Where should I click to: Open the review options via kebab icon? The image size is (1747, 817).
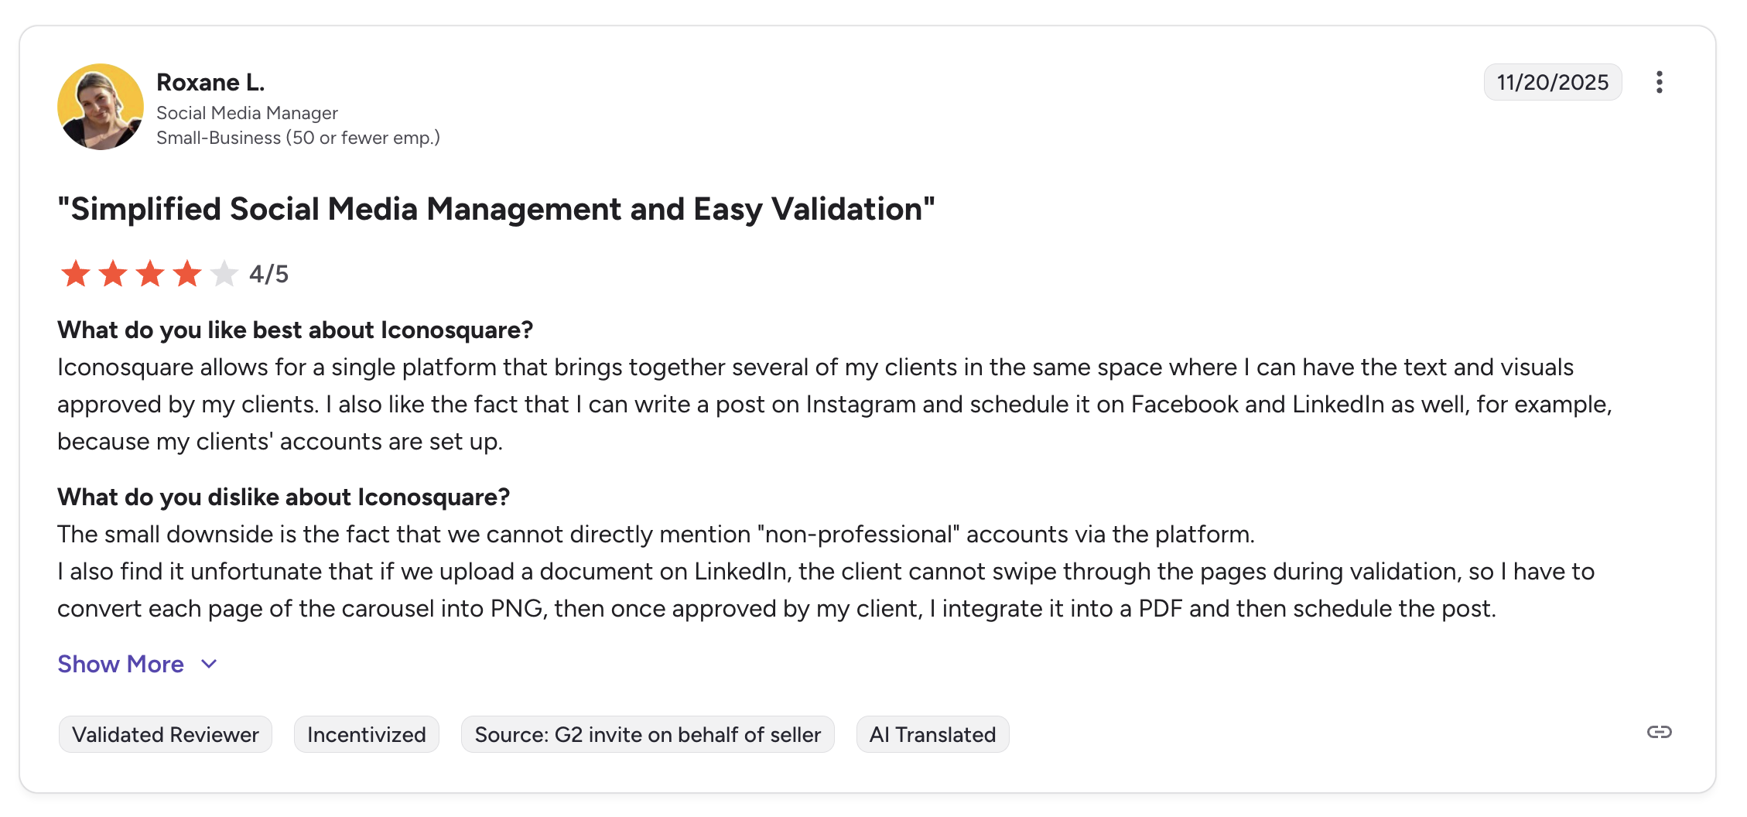(1660, 81)
